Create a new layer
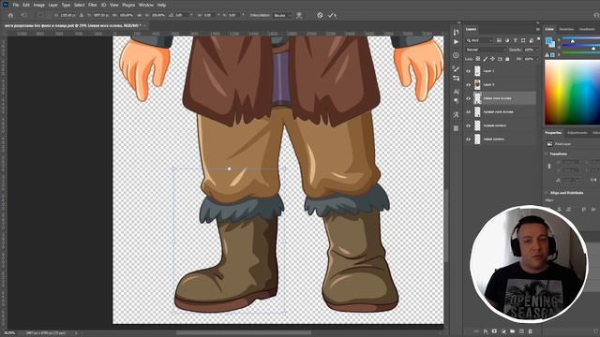The width and height of the screenshot is (600, 337). [x=521, y=331]
